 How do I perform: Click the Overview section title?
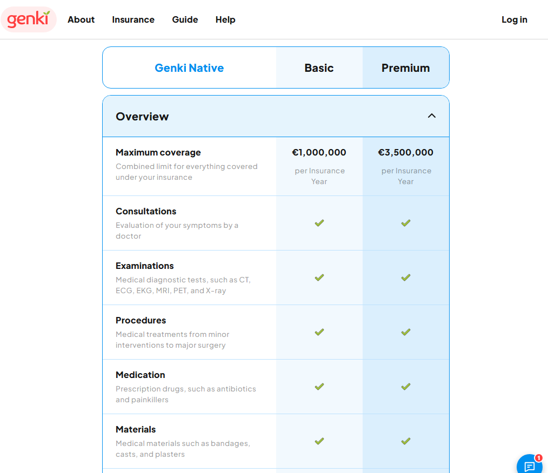[x=142, y=116]
